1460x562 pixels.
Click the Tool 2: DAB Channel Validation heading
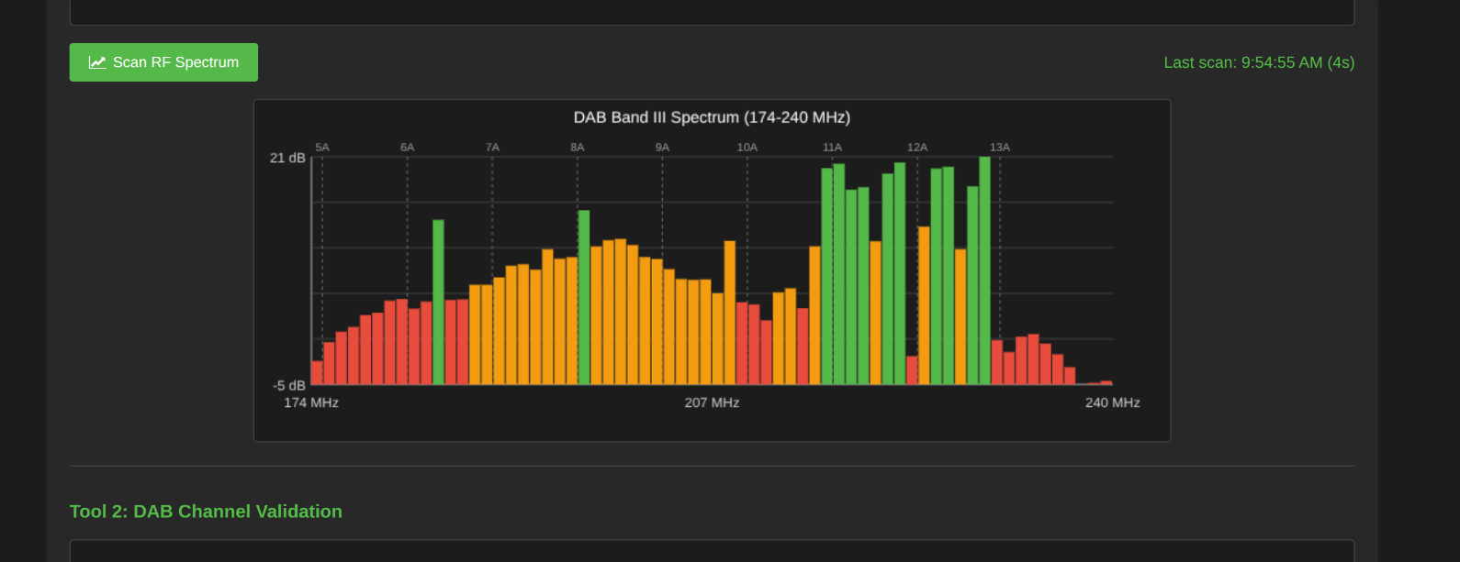point(206,512)
